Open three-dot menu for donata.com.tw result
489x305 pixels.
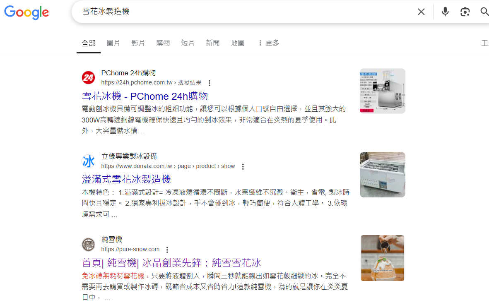tap(243, 167)
